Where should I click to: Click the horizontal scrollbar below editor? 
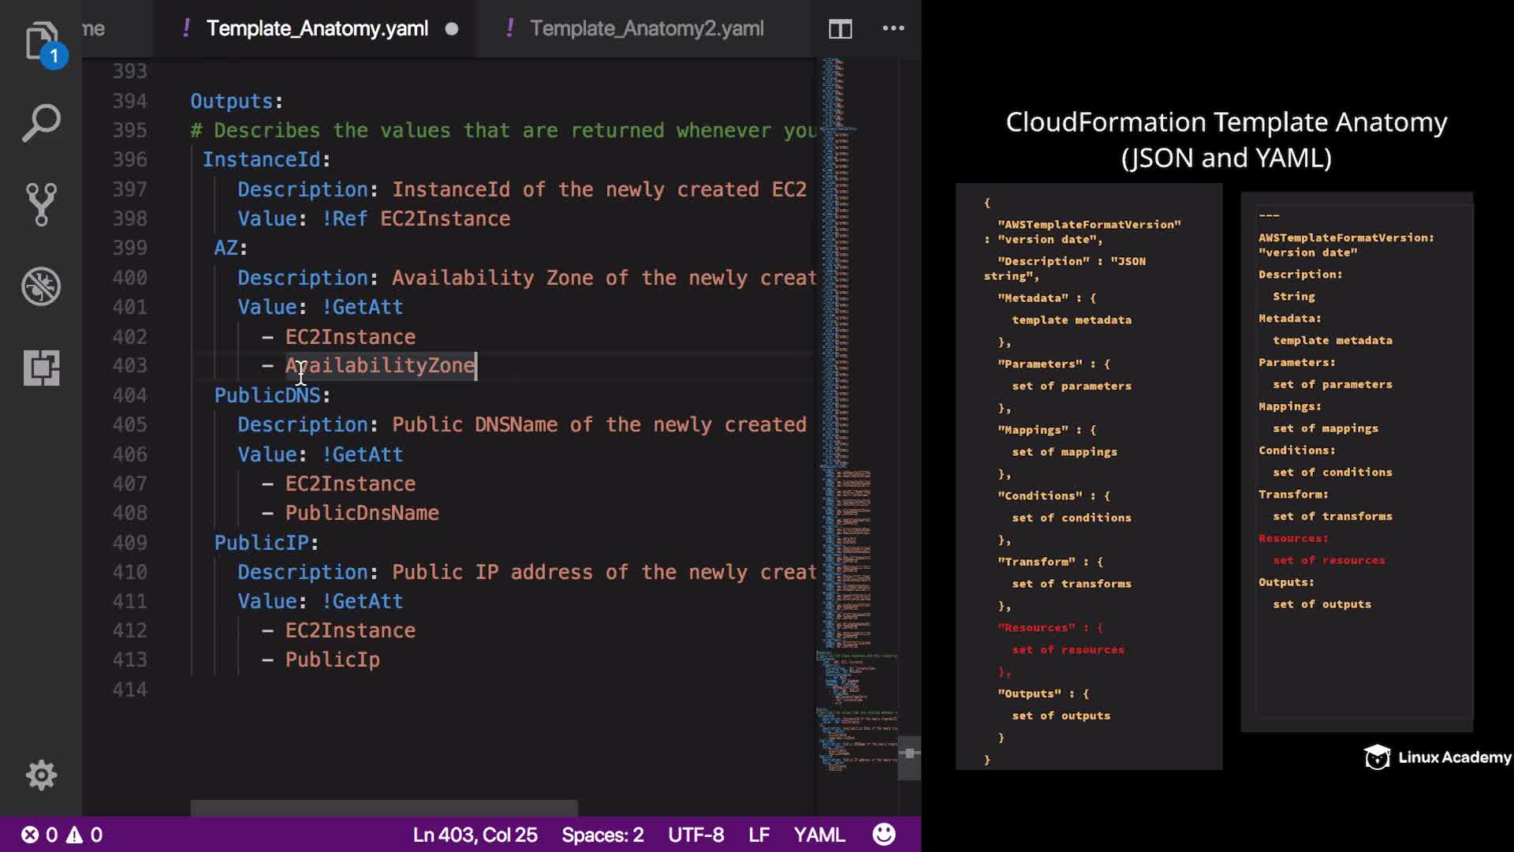pyautogui.click(x=384, y=808)
